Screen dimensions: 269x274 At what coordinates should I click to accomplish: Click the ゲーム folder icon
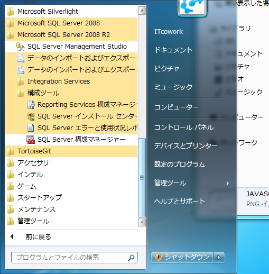11,186
